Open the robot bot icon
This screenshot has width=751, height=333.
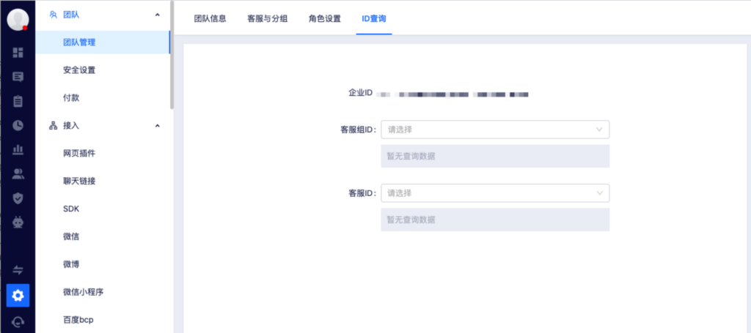click(18, 222)
